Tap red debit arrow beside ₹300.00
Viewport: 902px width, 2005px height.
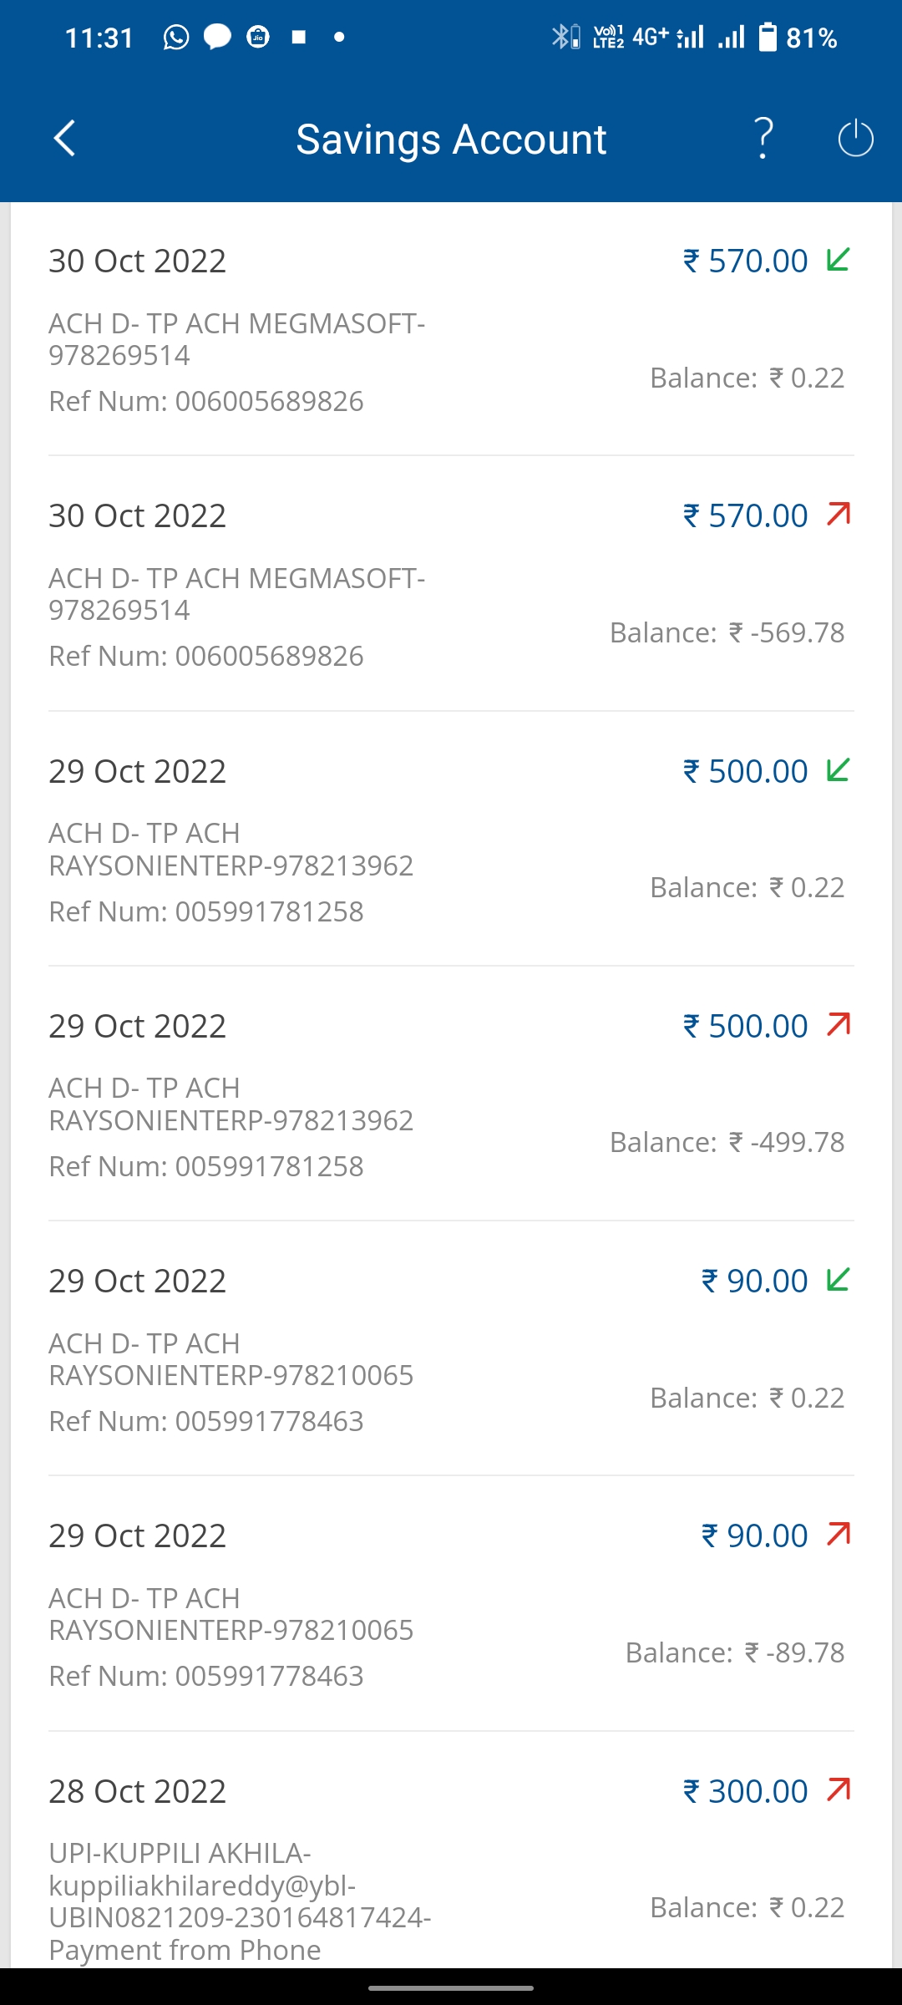click(x=838, y=1790)
